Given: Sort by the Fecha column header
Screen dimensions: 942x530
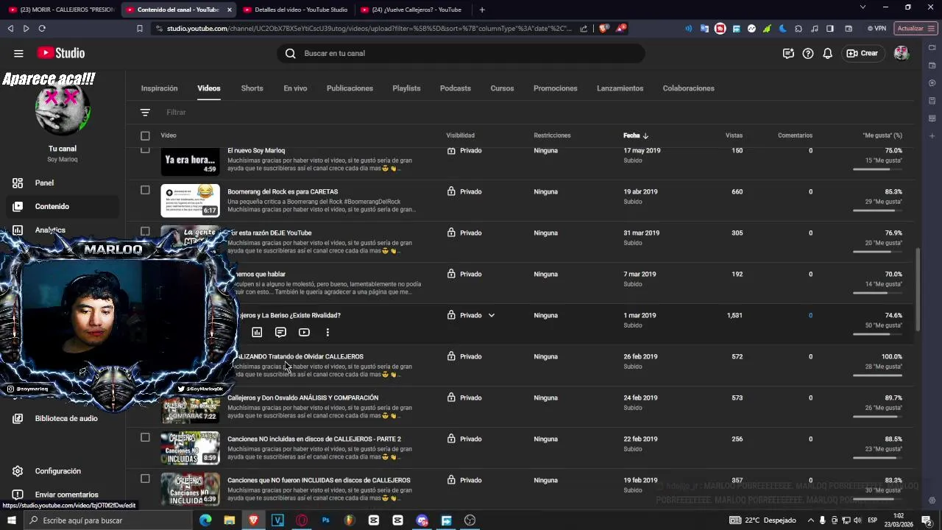Looking at the screenshot, I should coord(635,135).
